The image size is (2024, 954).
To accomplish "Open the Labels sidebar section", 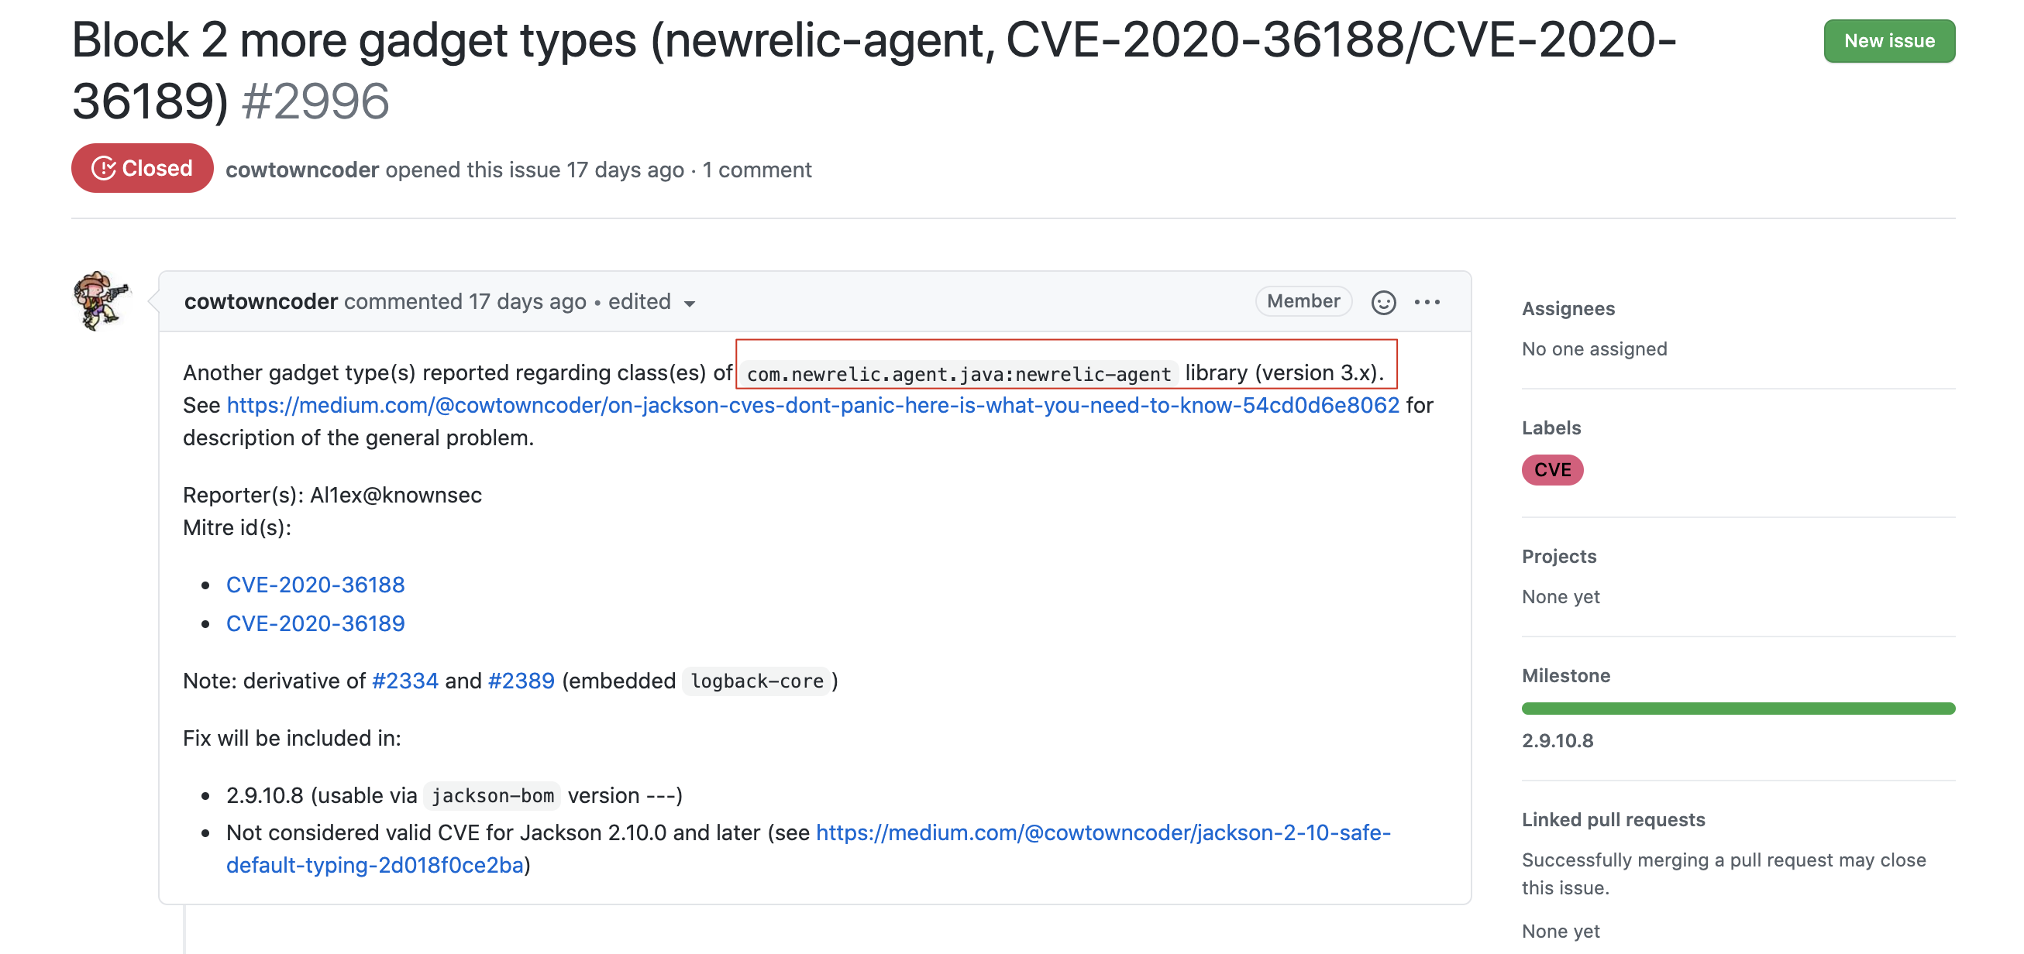I will tap(1551, 428).
